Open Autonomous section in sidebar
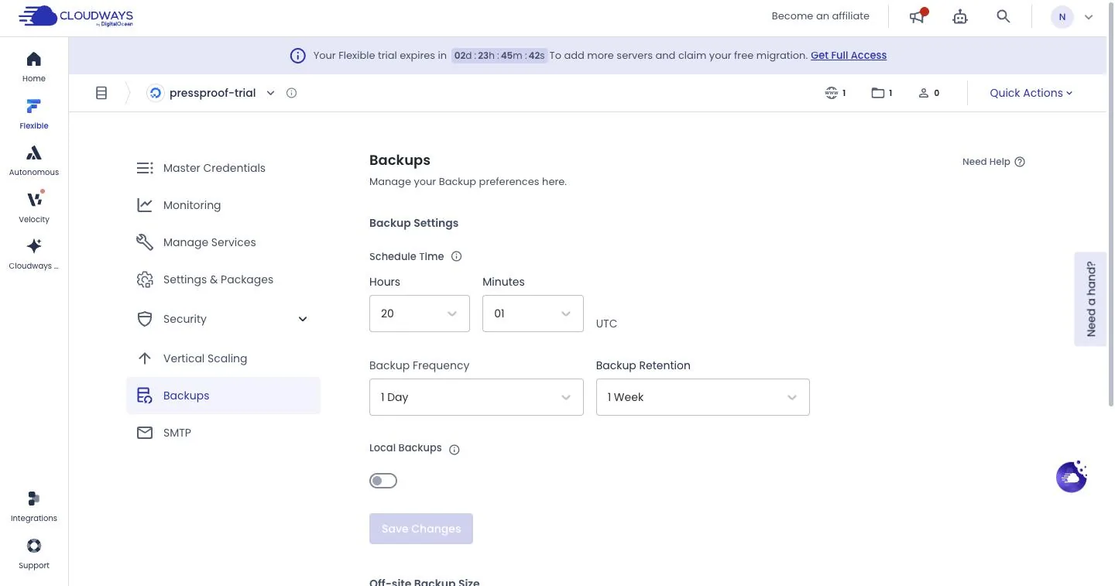The image size is (1115, 586). [34, 160]
